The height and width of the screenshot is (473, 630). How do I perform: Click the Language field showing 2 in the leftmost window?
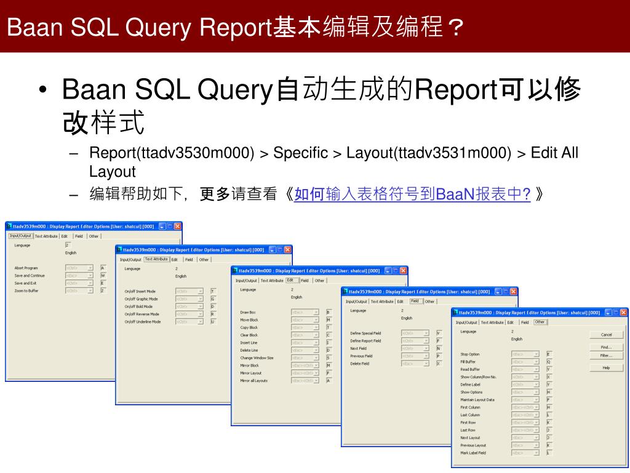[x=68, y=245]
